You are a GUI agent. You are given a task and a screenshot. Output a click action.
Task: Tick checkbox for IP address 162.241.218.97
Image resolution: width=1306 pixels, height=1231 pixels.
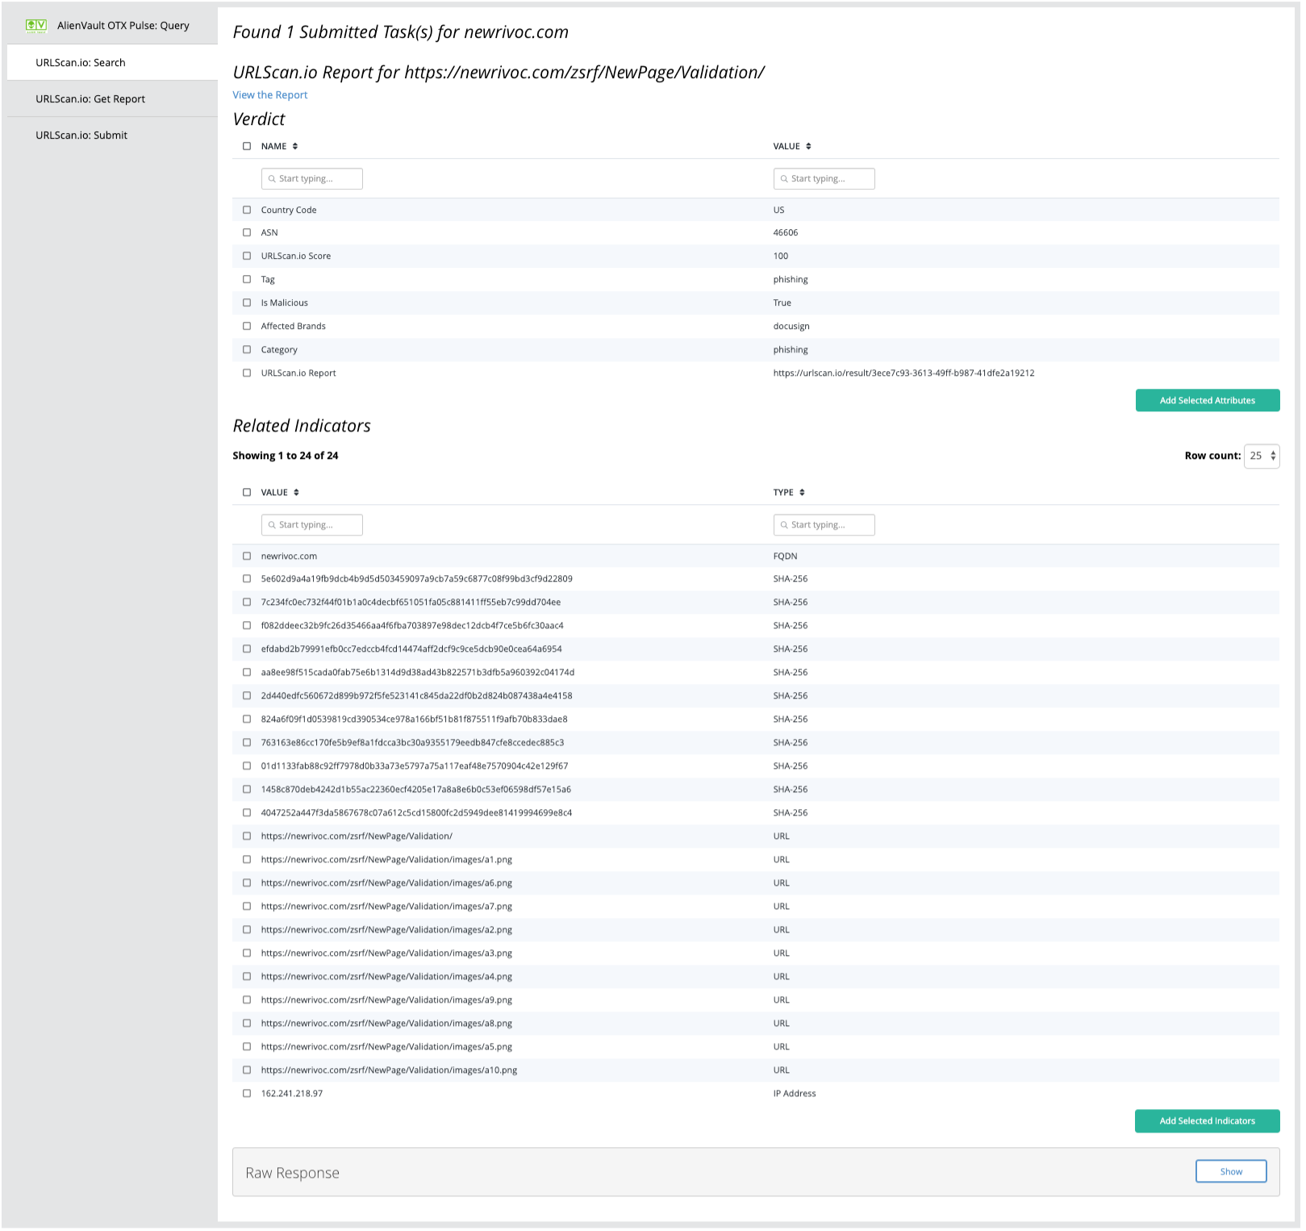pos(247,1094)
